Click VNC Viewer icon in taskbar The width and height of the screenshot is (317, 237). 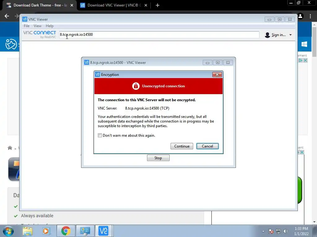(103, 231)
